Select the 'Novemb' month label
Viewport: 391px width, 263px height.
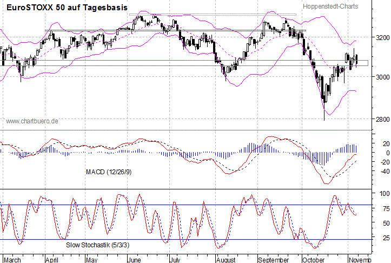[x=360, y=260]
